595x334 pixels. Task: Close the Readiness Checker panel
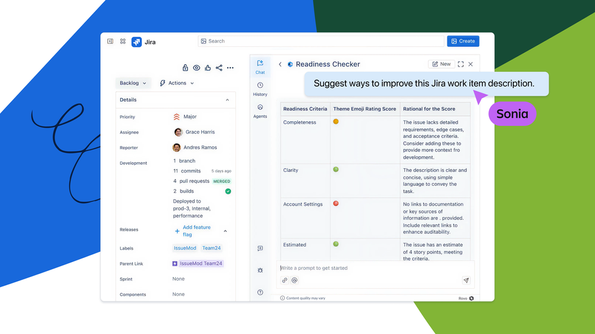(471, 64)
